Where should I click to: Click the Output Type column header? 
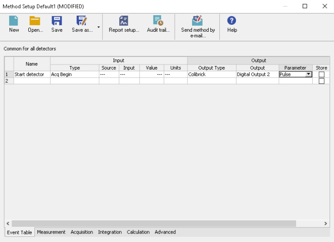tap(212, 68)
